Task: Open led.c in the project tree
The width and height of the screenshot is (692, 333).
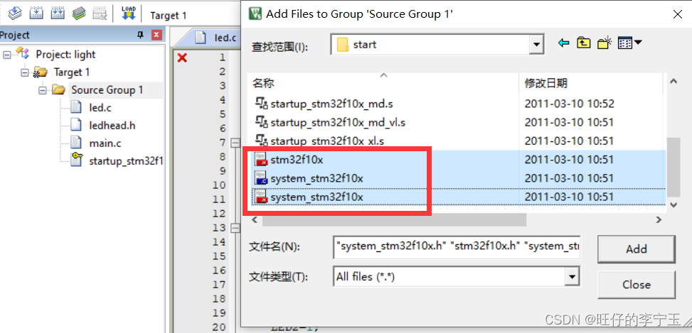Action: pyautogui.click(x=100, y=107)
